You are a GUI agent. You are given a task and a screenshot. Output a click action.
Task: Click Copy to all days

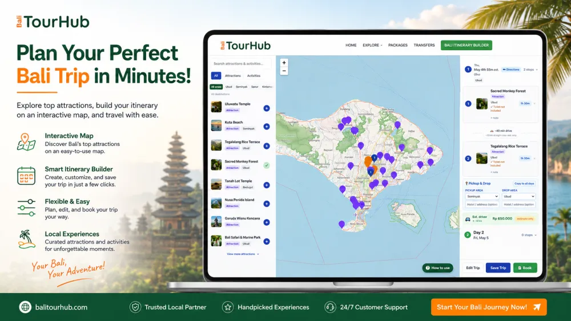point(524,184)
